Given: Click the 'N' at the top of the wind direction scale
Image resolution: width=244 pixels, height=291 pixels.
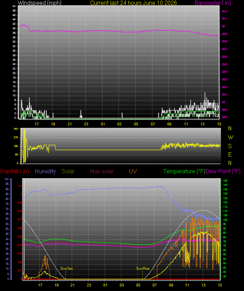Looking at the screenshot, I should 230,128.
